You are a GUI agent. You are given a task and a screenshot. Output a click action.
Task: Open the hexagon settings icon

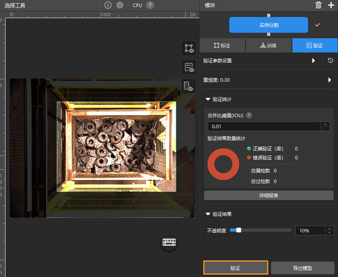click(x=120, y=5)
